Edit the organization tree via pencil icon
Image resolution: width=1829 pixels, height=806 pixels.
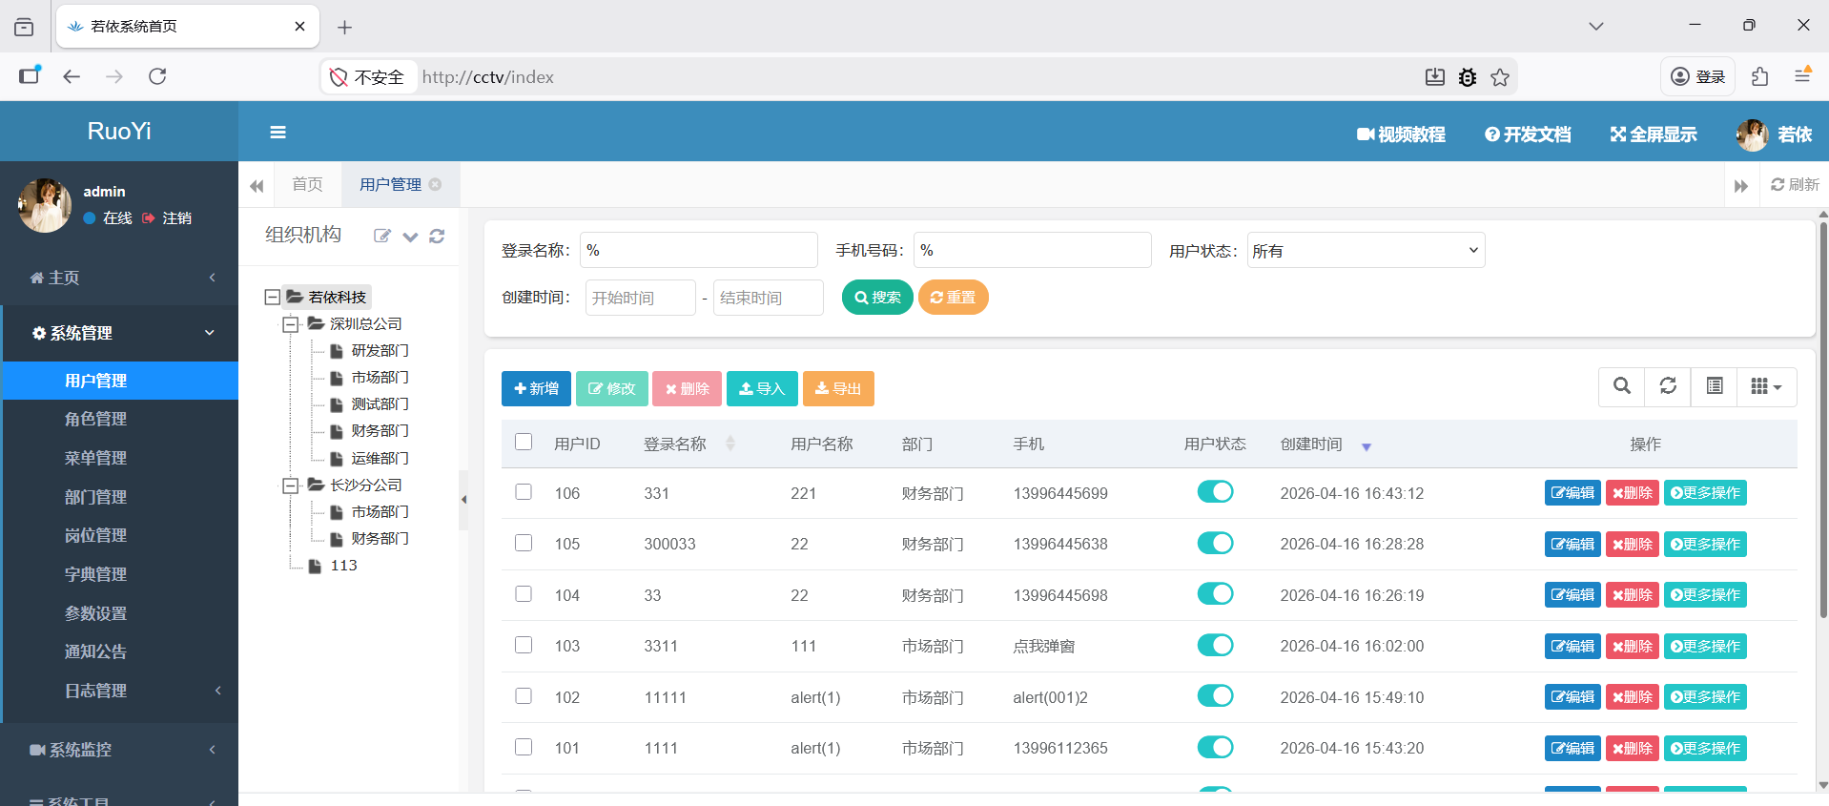tap(382, 236)
